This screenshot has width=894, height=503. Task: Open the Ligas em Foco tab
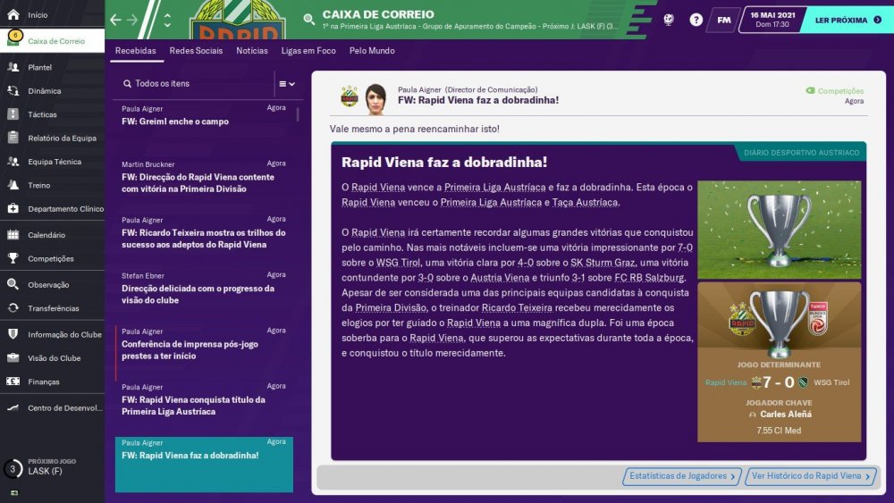click(x=308, y=51)
